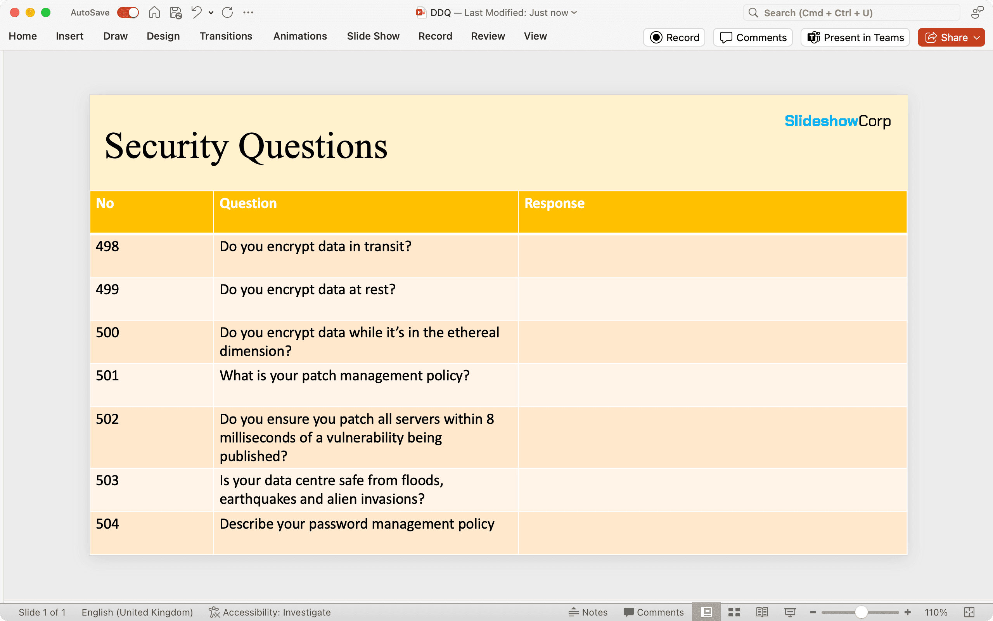Screen dimensions: 993x621
Task: Click cell 502 in table
Action: point(151,437)
